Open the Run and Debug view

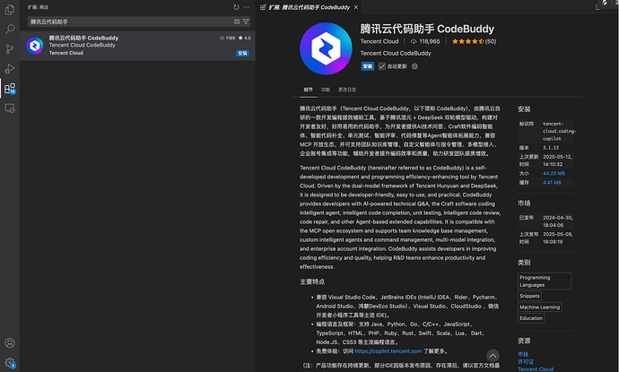coord(10,69)
